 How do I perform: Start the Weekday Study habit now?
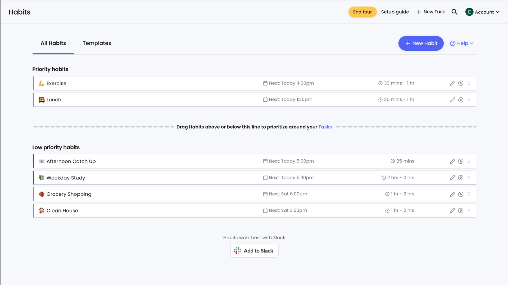[461, 178]
